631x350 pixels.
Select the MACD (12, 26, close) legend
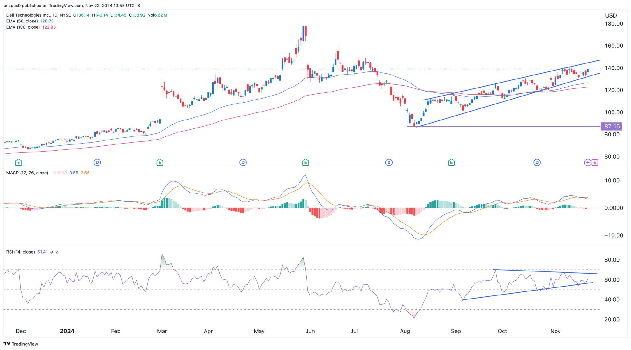click(27, 173)
